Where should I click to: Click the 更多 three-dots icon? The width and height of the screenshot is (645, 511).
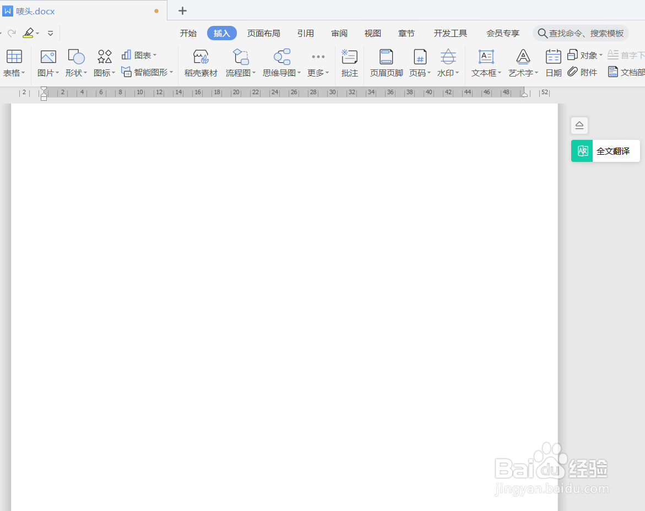coord(318,57)
